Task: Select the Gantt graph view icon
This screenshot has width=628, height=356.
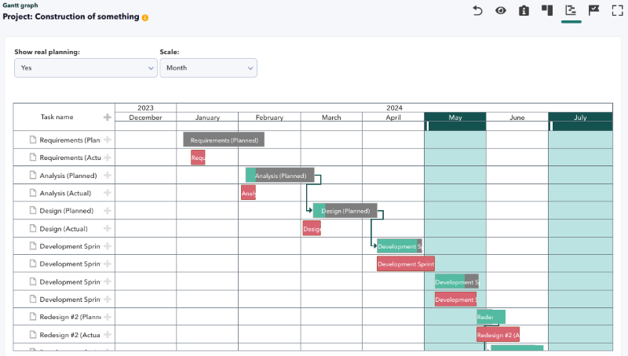Action: tap(571, 10)
